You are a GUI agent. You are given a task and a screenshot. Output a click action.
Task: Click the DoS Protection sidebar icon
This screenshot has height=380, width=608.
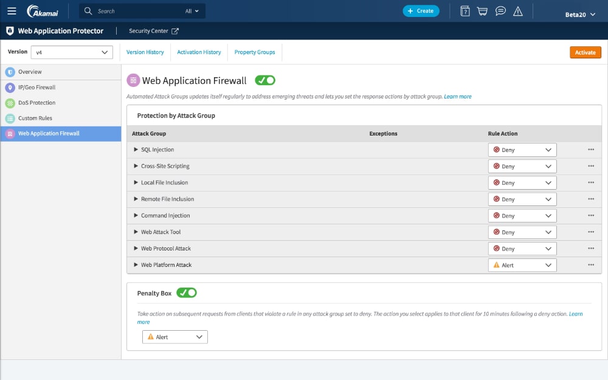(x=10, y=103)
